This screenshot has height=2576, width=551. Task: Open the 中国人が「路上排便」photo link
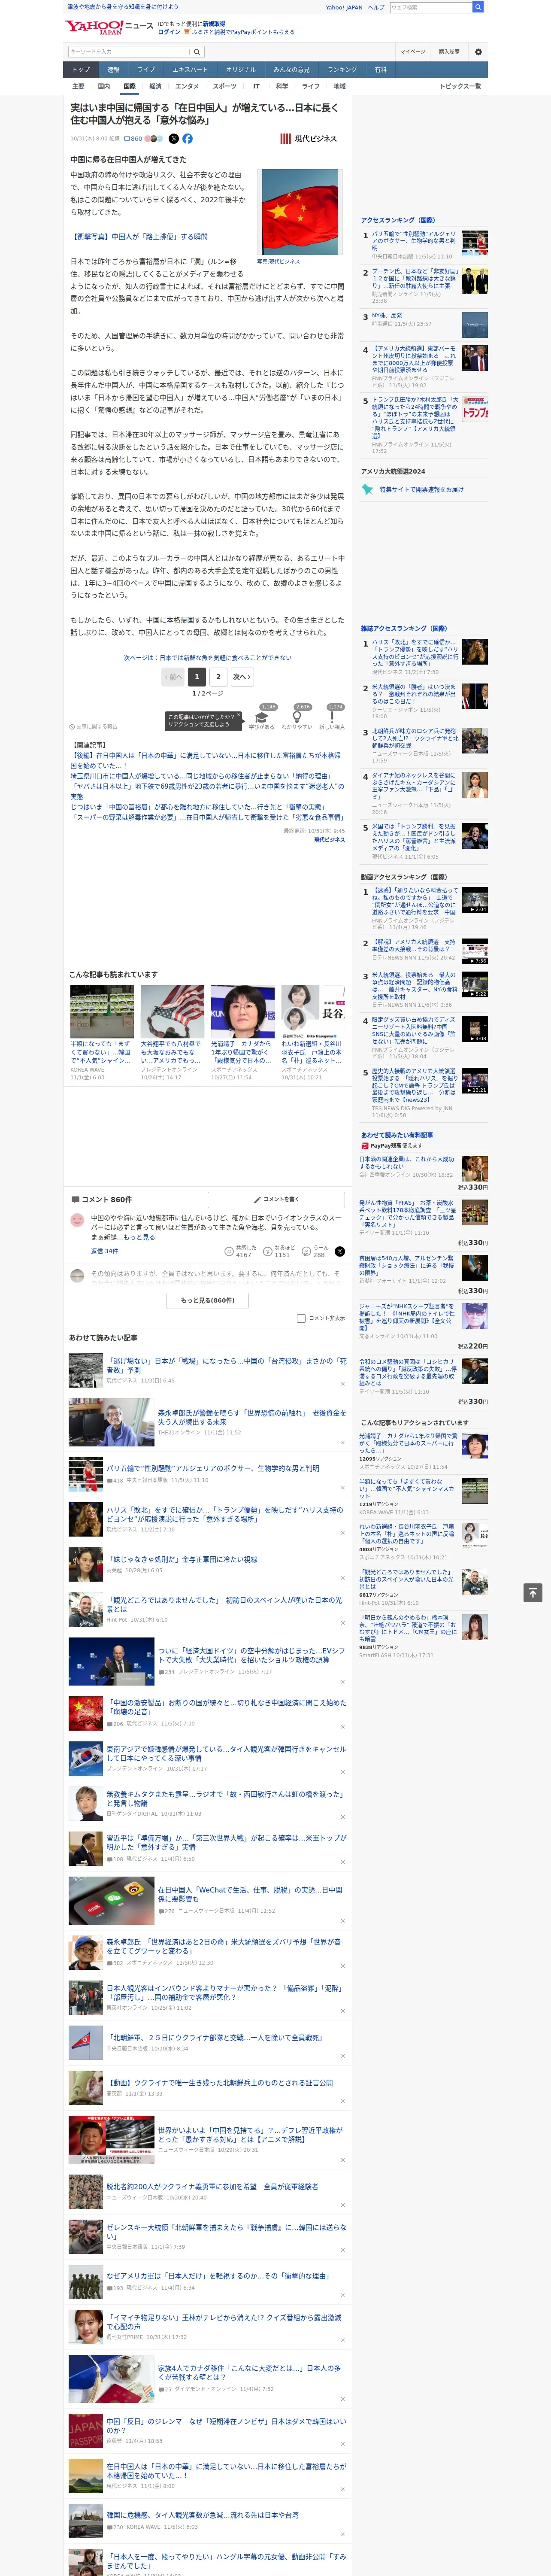(139, 237)
